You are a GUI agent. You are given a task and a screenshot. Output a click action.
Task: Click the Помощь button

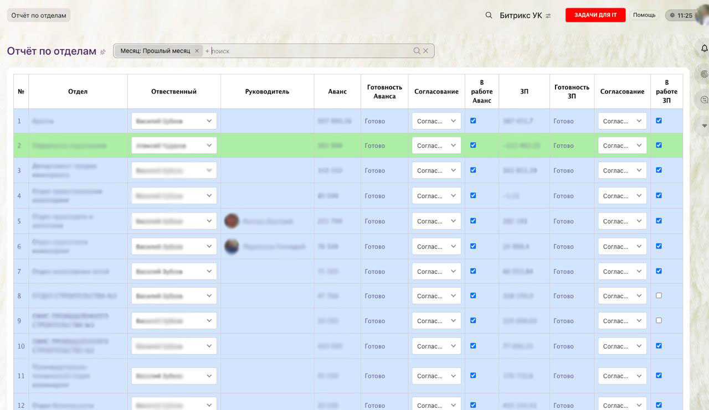click(x=644, y=15)
